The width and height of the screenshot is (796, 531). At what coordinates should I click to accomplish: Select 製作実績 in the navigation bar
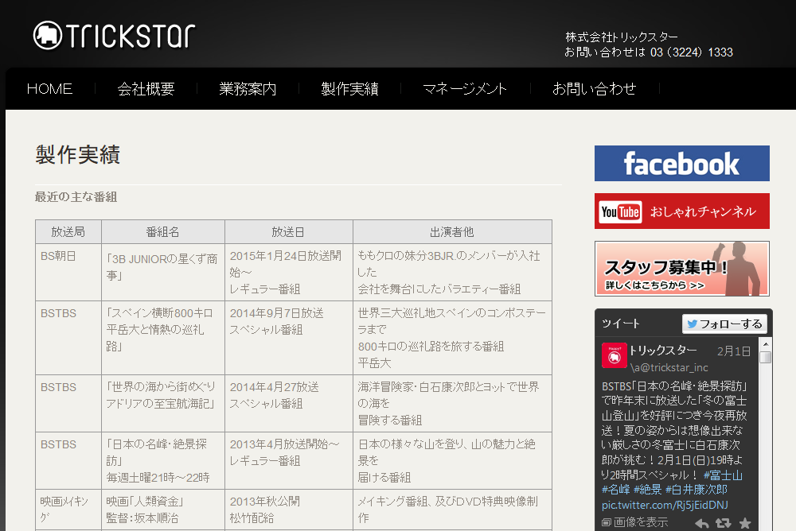(349, 89)
